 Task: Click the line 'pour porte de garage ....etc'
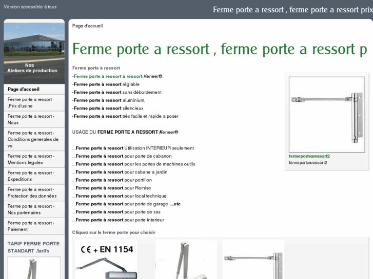coord(152,204)
